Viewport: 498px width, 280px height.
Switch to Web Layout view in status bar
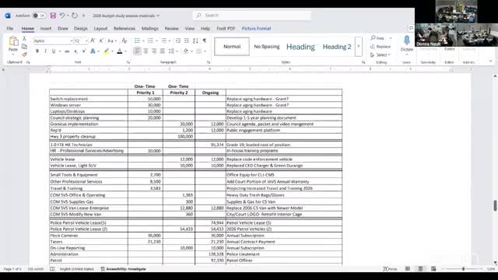coord(433,269)
